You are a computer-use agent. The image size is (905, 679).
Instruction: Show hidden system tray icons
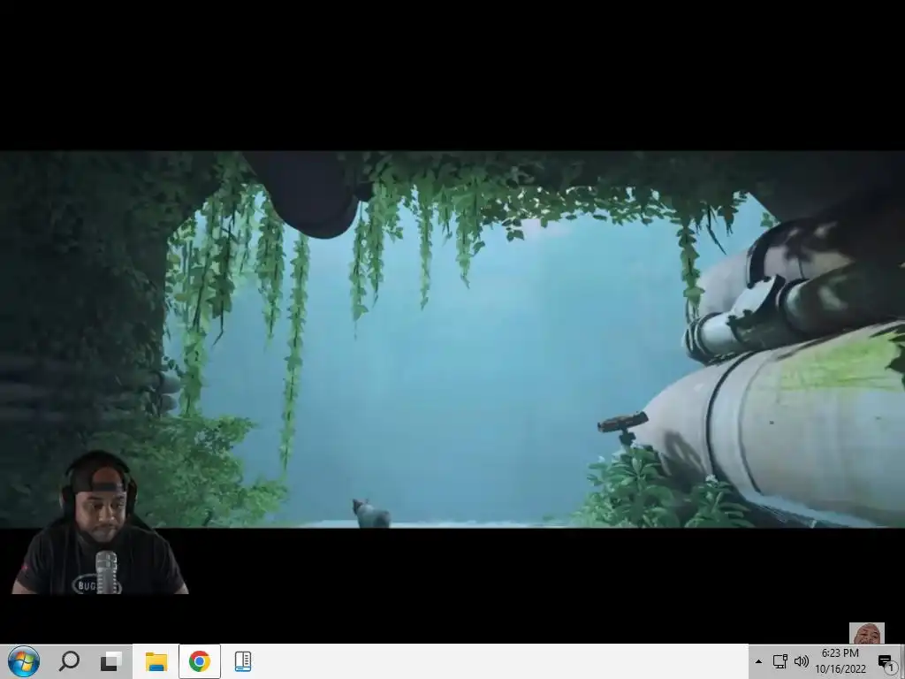pos(758,661)
